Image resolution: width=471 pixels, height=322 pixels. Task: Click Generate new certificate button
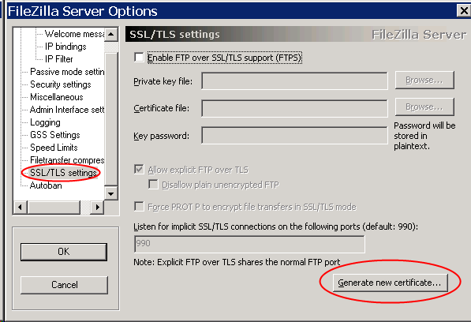390,283
